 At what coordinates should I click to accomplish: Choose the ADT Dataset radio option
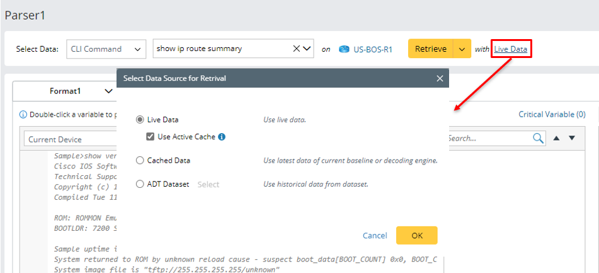click(x=140, y=185)
